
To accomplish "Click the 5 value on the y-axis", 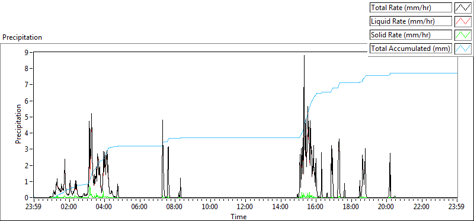I will click(26, 117).
